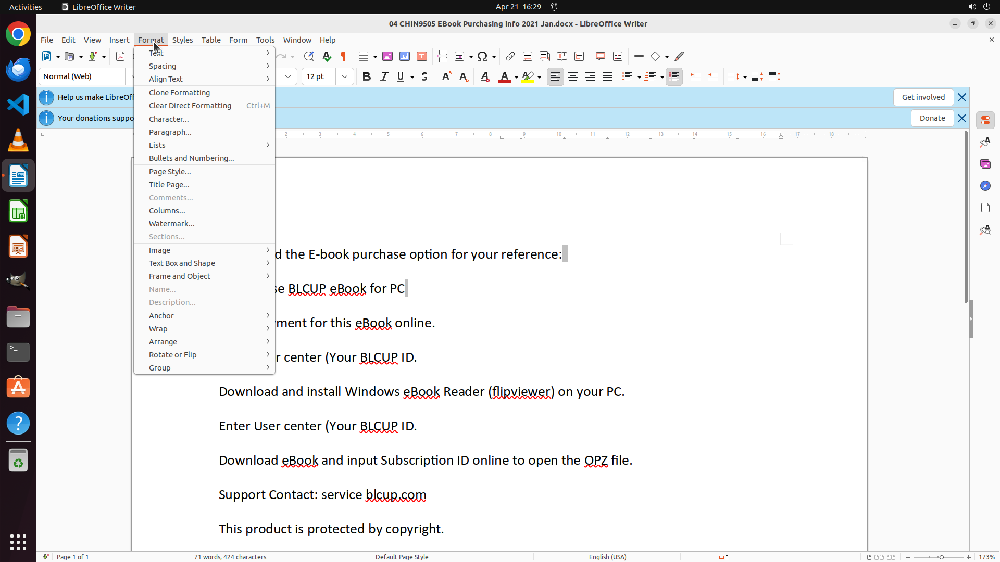
Task: Open the sidebar Navigator panel icon
Action: (x=985, y=186)
